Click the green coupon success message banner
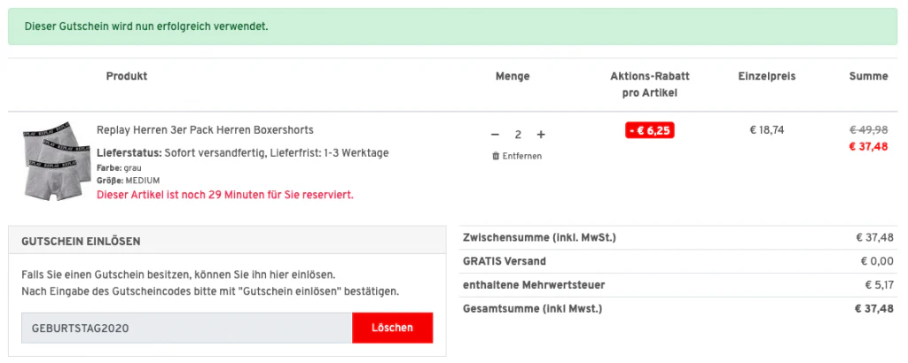 [453, 27]
